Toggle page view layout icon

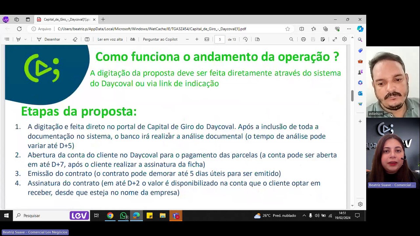tap(257, 39)
